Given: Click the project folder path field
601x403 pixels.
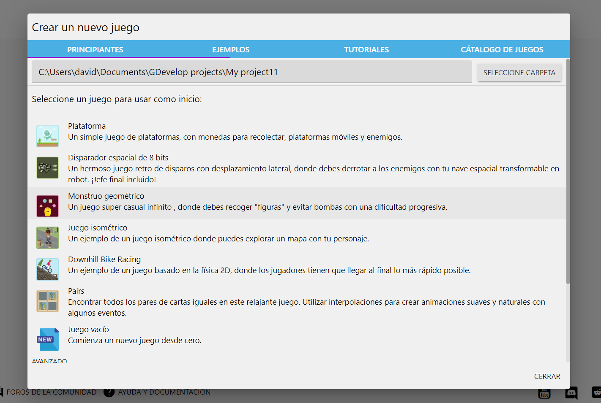Looking at the screenshot, I should 251,72.
